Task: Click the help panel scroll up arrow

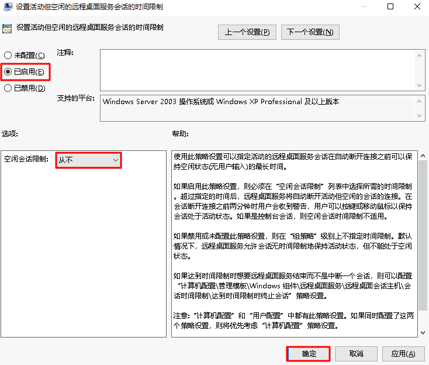Action: (423, 156)
